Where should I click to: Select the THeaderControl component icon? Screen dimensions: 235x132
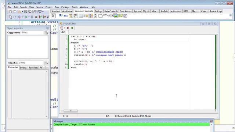pos(111,15)
